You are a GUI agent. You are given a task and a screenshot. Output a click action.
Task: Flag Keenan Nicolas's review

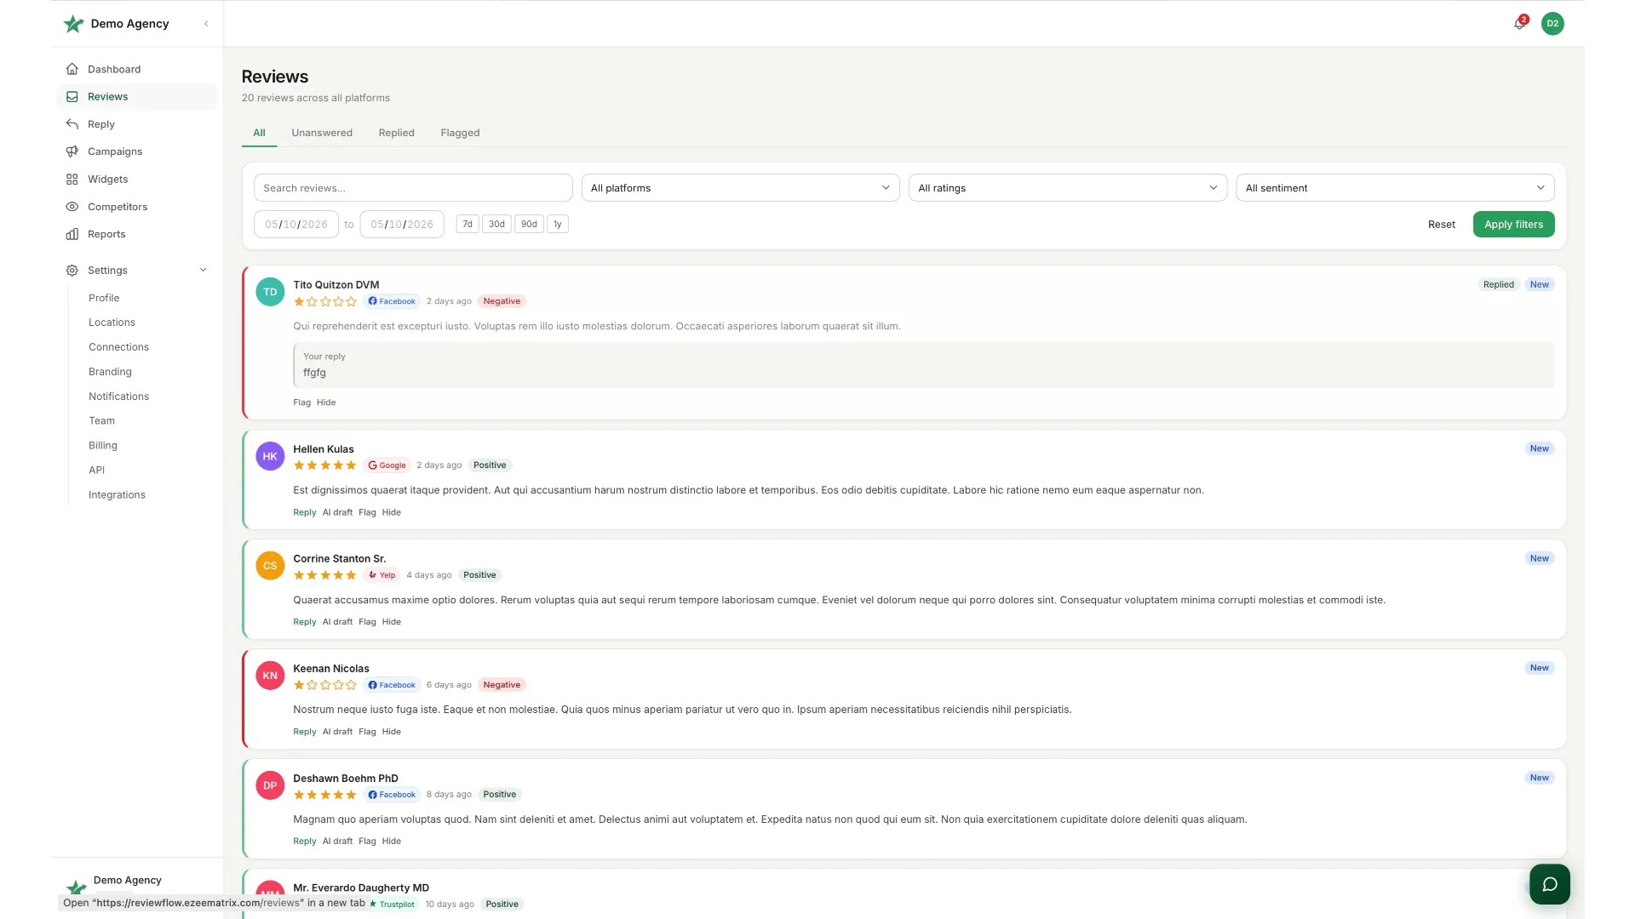point(367,732)
